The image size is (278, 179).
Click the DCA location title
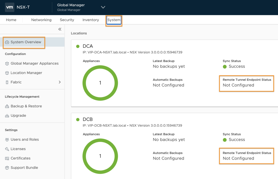[x=88, y=46]
